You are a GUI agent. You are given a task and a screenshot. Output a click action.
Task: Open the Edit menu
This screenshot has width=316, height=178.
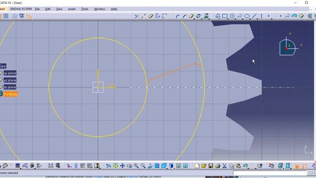[48, 9]
